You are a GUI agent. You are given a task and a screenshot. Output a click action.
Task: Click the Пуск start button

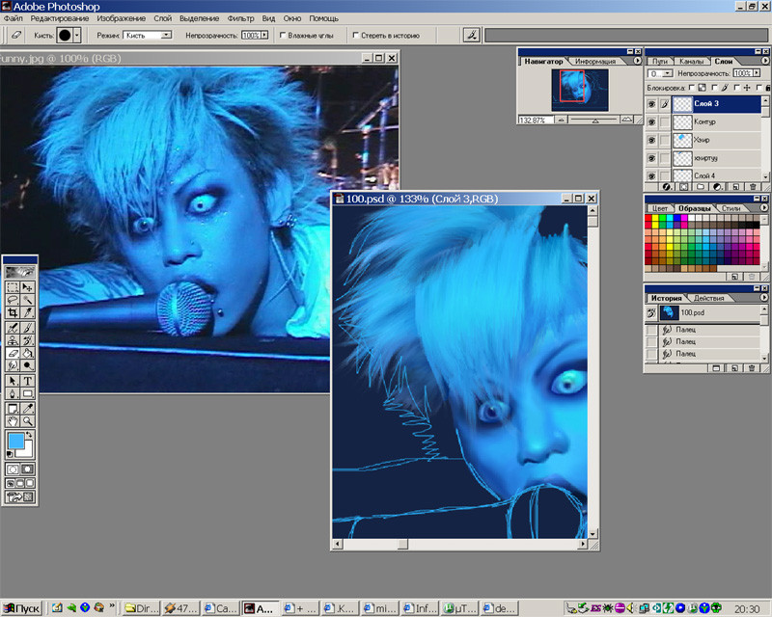coord(21,608)
